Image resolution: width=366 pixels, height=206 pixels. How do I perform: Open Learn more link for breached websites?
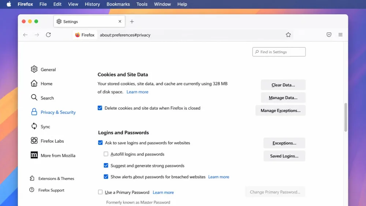[219, 177]
